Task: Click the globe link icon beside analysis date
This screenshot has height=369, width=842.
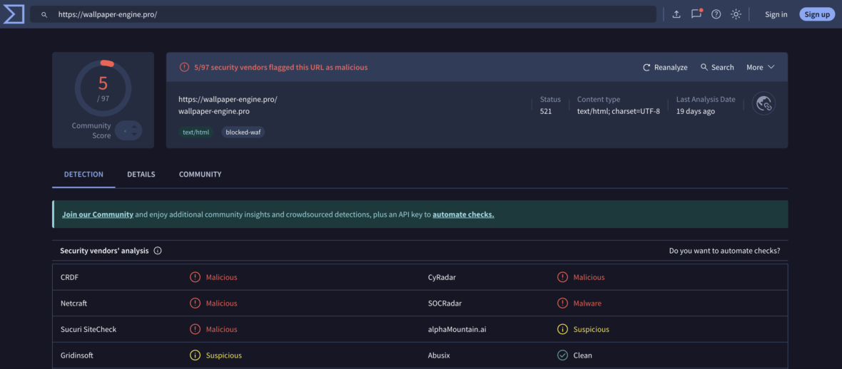Action: tap(764, 103)
